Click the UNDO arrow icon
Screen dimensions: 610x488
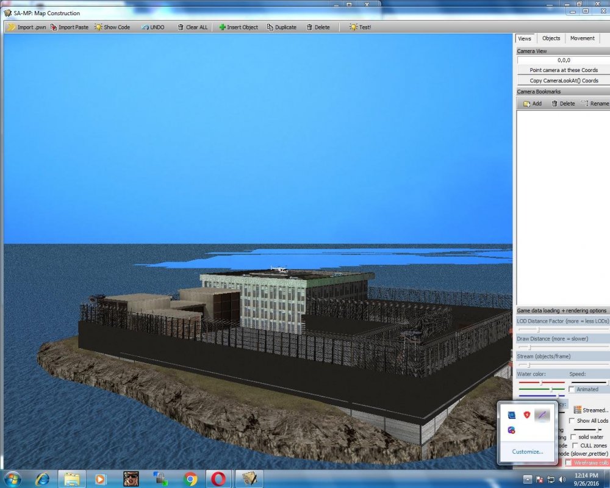tap(145, 27)
